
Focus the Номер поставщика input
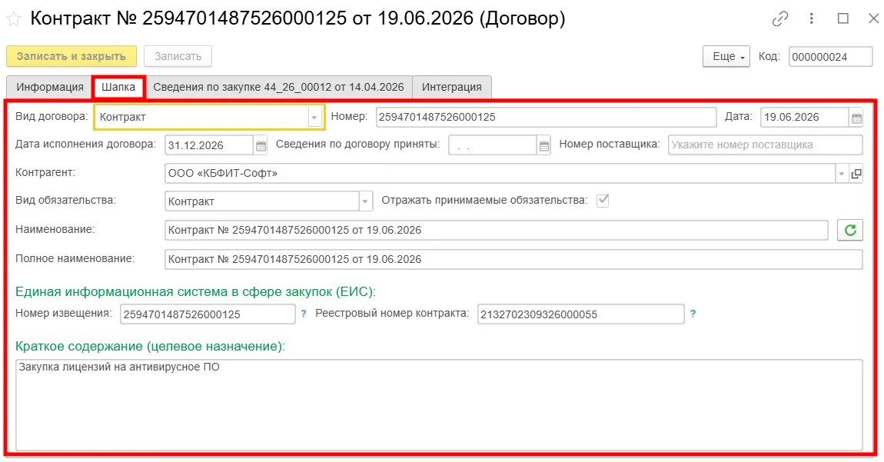[x=765, y=145]
